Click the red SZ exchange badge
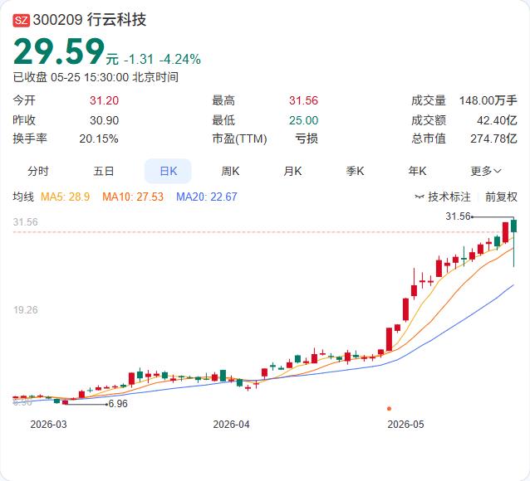The width and height of the screenshot is (530, 481). pos(22,20)
